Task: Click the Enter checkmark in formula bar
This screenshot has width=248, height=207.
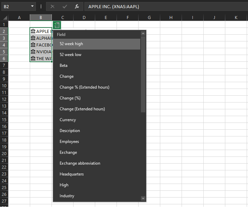Action: tap(65, 6)
